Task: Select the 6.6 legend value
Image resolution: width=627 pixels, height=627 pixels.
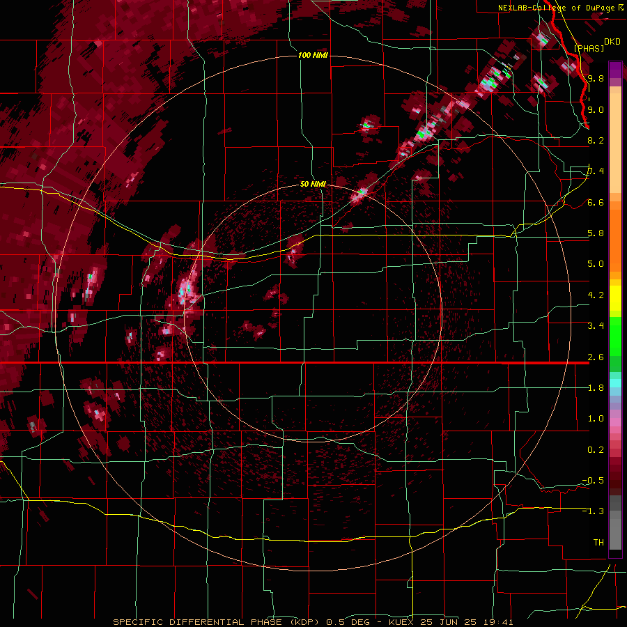Action: click(x=596, y=202)
